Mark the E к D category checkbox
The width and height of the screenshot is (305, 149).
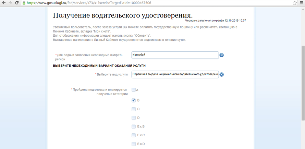134,144
